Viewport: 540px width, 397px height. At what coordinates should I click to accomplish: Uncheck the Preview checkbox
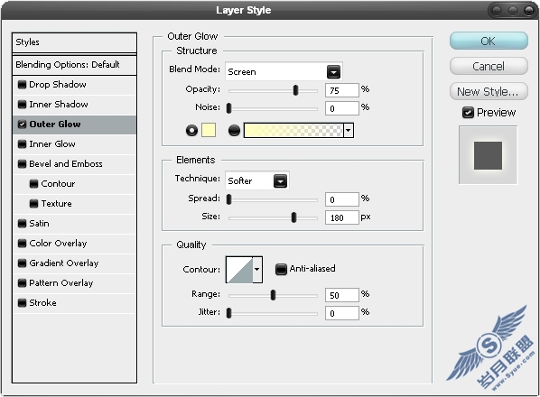pyautogui.click(x=468, y=113)
